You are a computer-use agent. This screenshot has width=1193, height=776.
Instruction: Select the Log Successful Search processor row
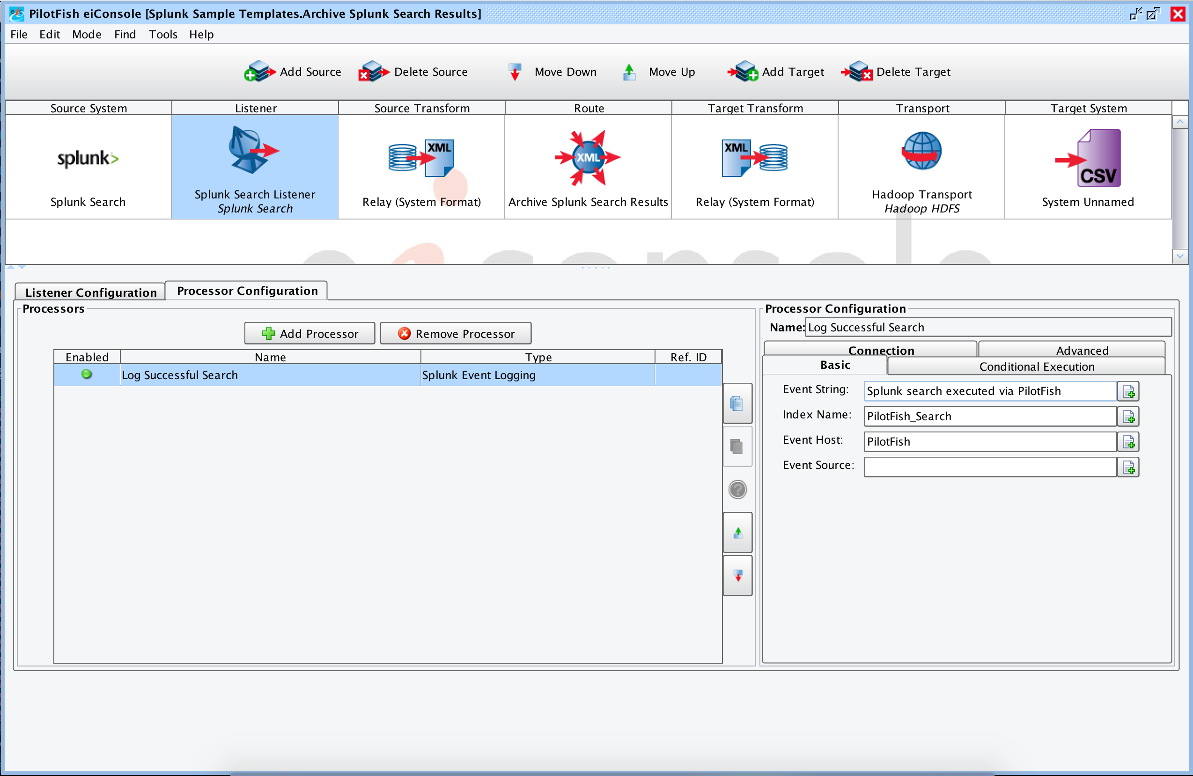388,375
